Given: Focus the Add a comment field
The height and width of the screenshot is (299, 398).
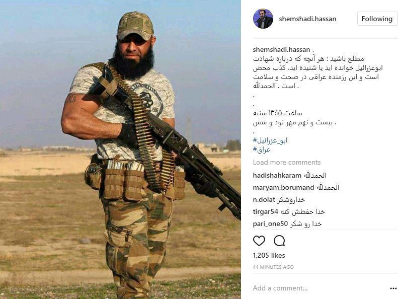Looking at the screenshot, I should pos(320,288).
